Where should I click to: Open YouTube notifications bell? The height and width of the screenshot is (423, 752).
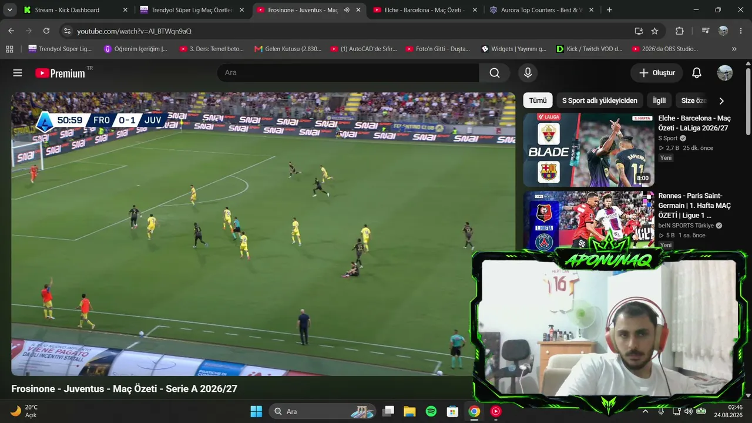697,73
